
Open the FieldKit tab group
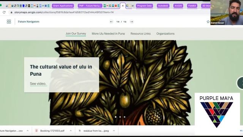(x=192, y=6)
